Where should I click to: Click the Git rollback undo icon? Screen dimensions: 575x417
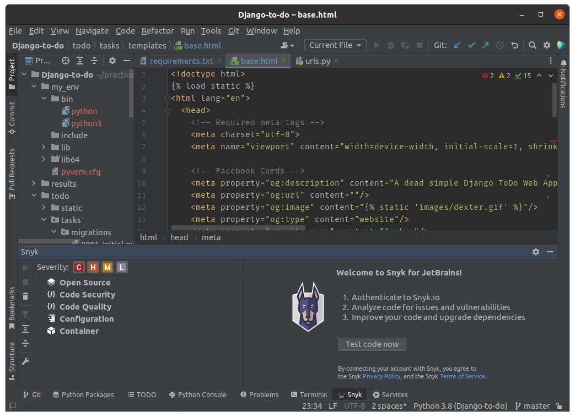514,45
